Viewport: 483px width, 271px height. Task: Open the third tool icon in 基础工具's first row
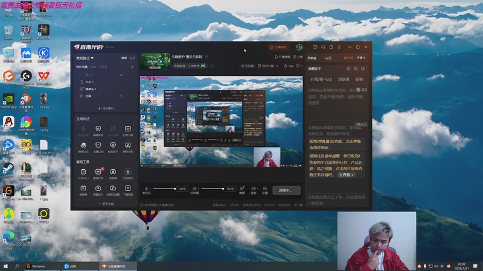click(113, 172)
